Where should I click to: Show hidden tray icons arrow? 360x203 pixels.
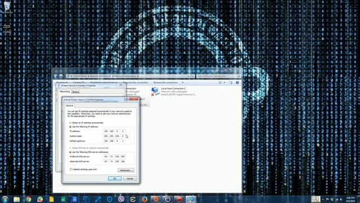[x=323, y=200]
